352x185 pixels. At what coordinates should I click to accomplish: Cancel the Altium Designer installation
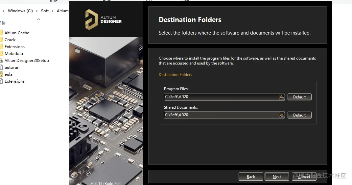304,177
